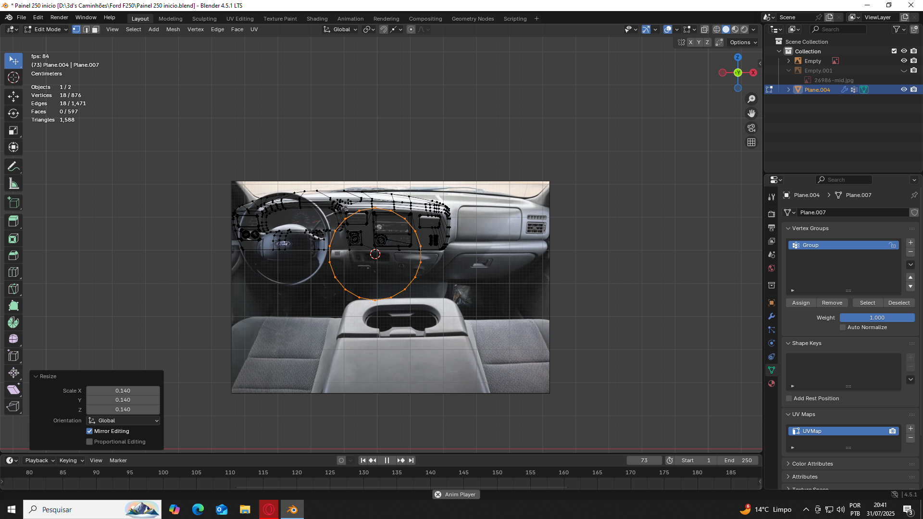
Task: Open Material properties tab
Action: [x=772, y=383]
